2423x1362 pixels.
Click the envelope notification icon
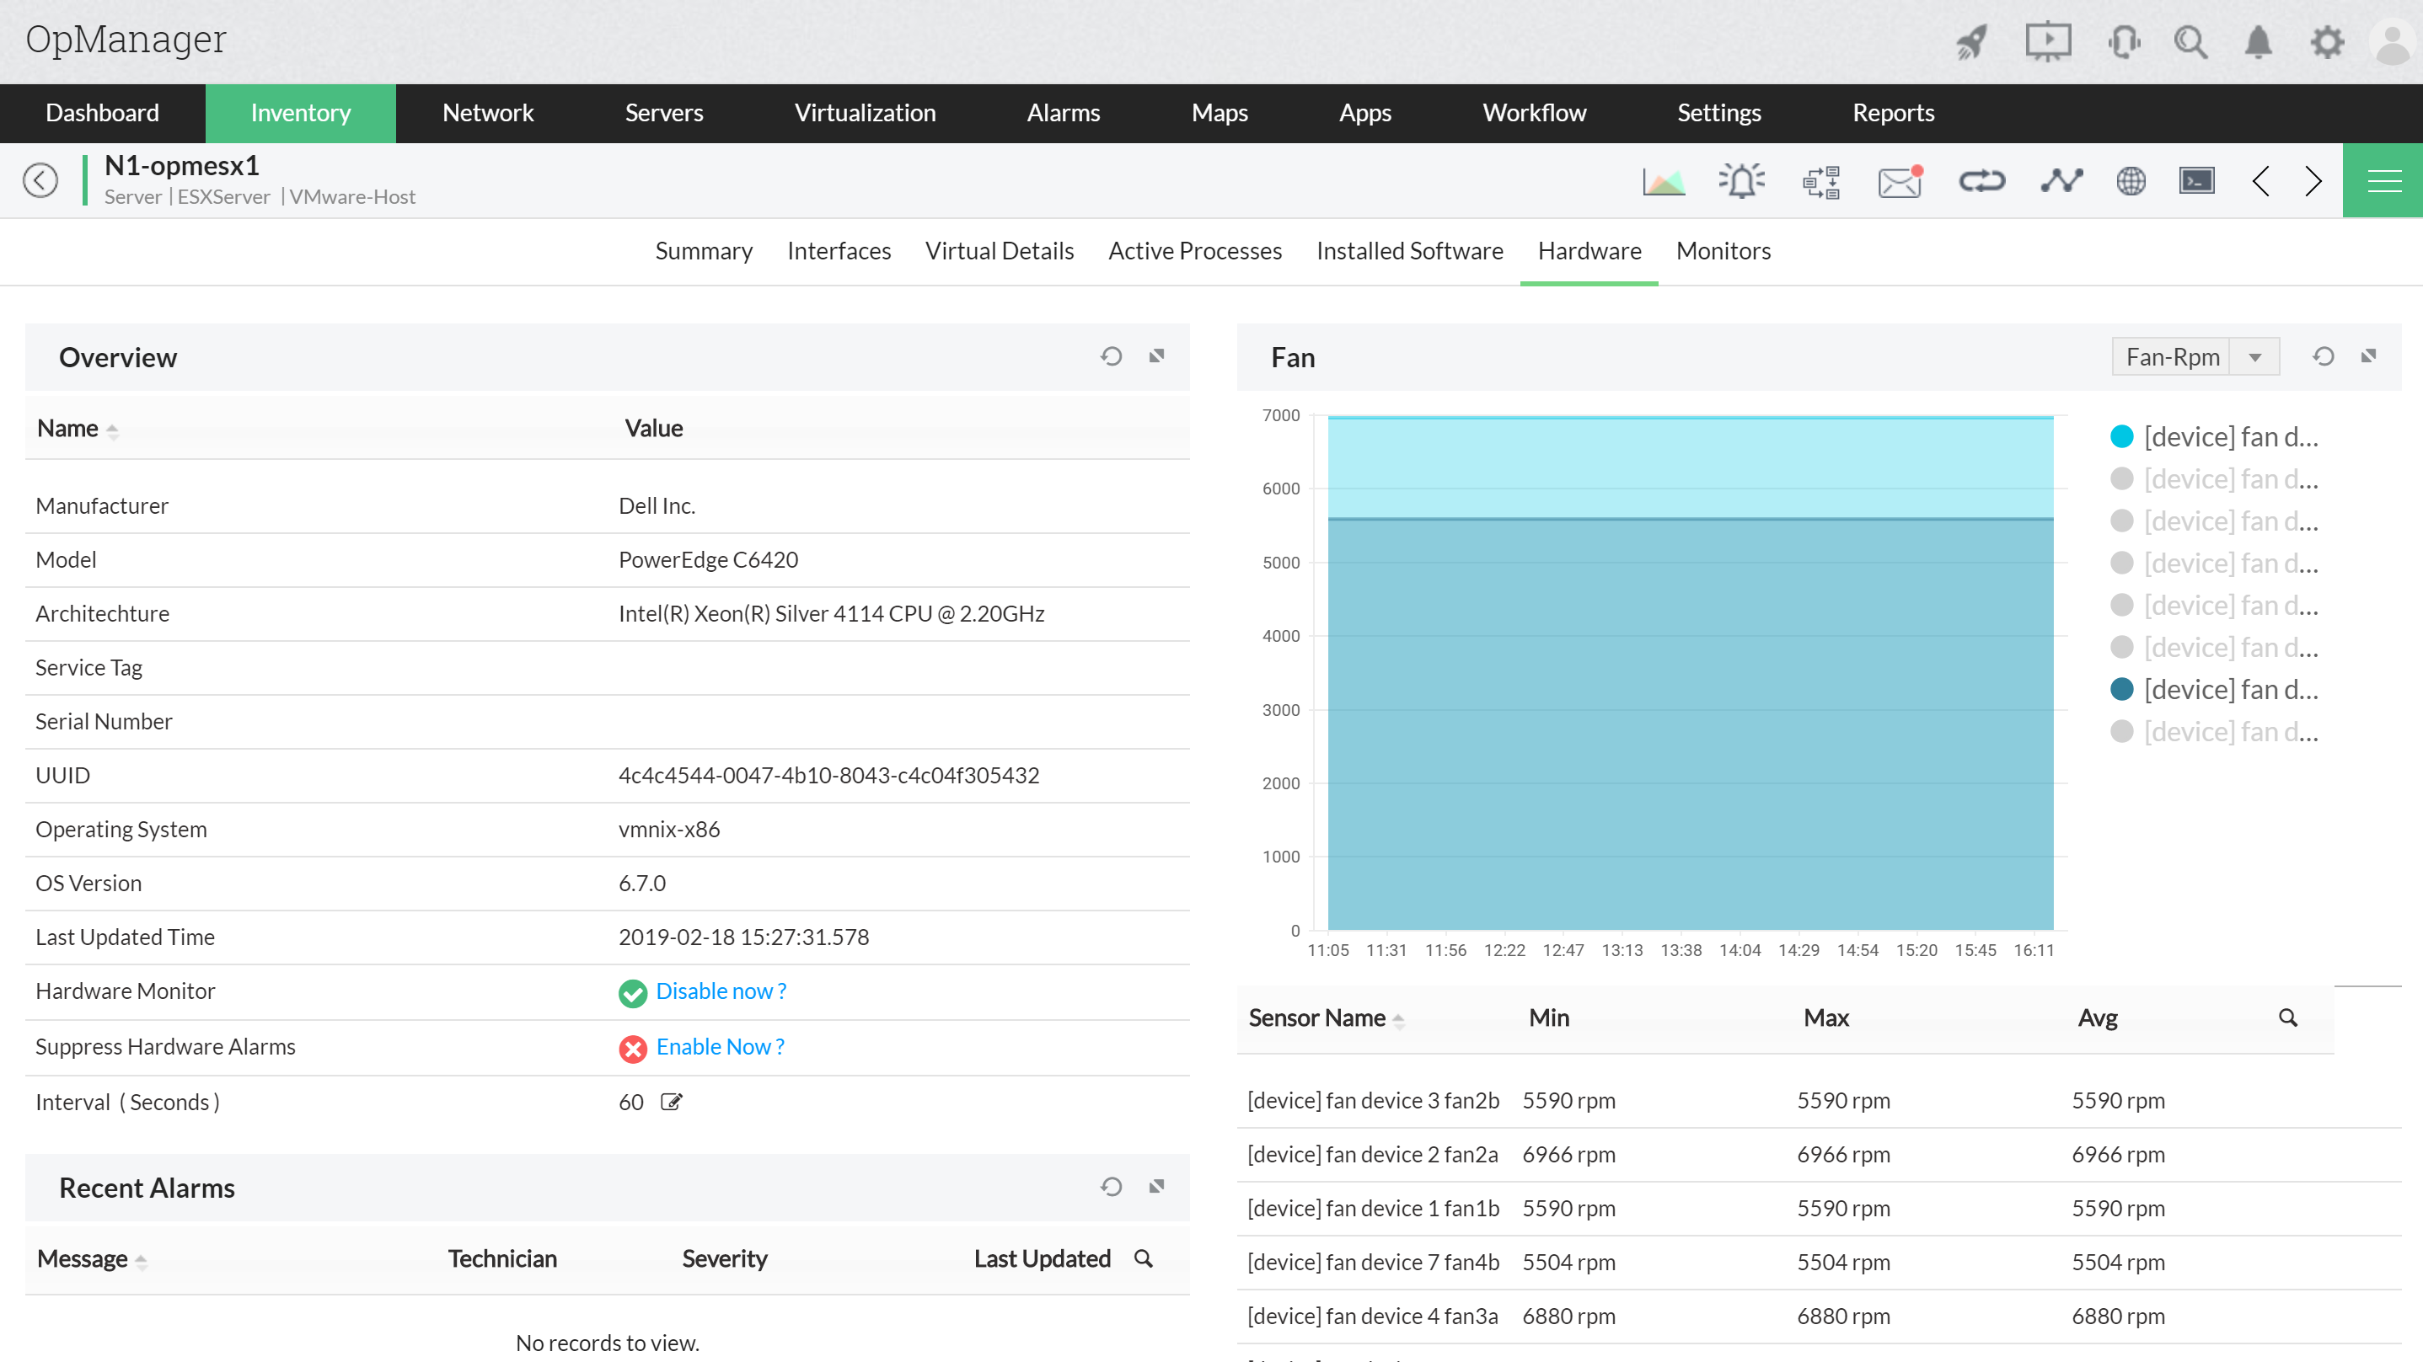1899,180
